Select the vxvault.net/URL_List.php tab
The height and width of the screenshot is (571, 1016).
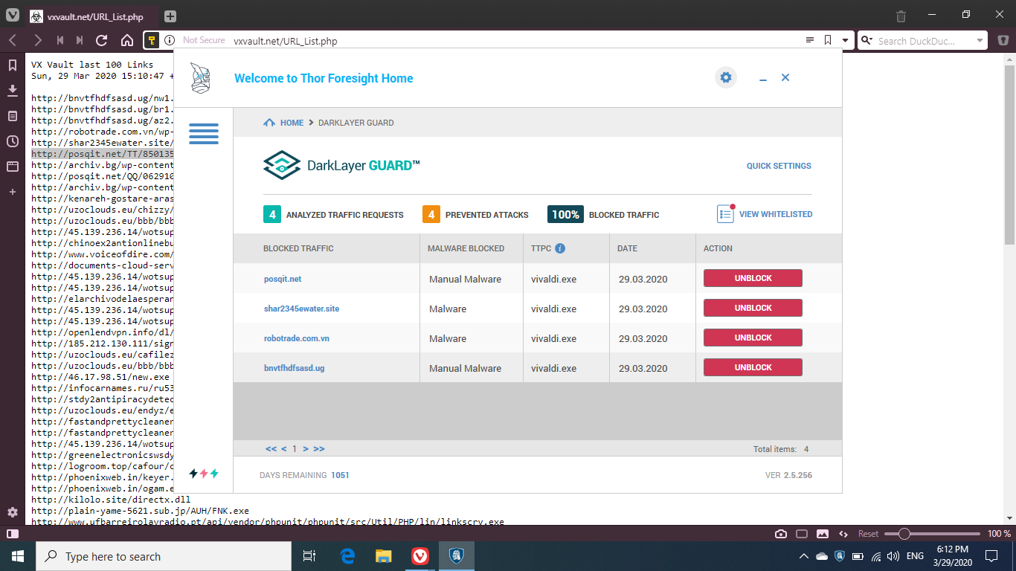point(92,16)
